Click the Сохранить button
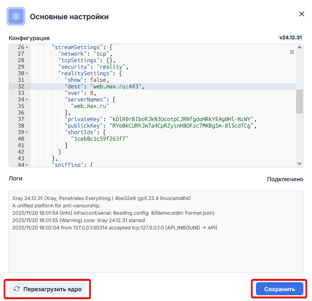Viewport: 312px width, 301px height. [279, 289]
